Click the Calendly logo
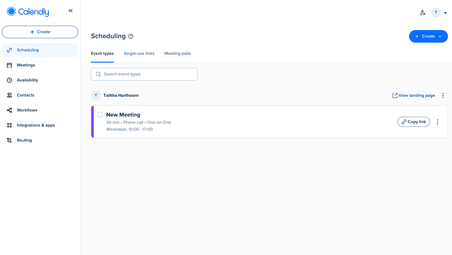The image size is (452, 255). (28, 12)
